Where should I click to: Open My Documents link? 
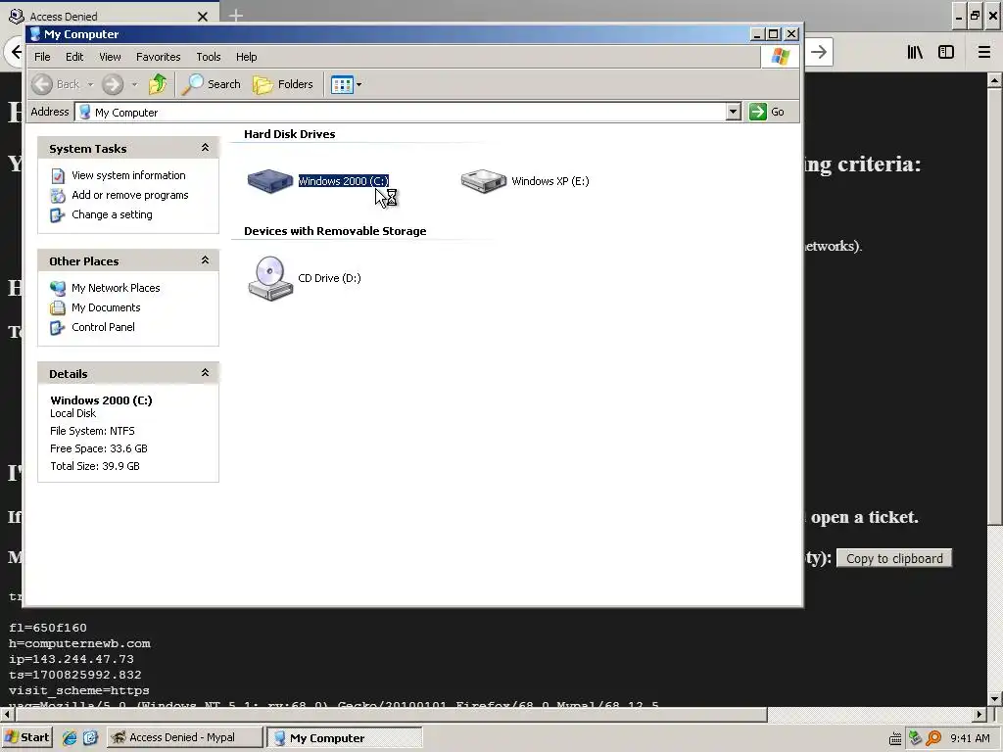tap(106, 307)
